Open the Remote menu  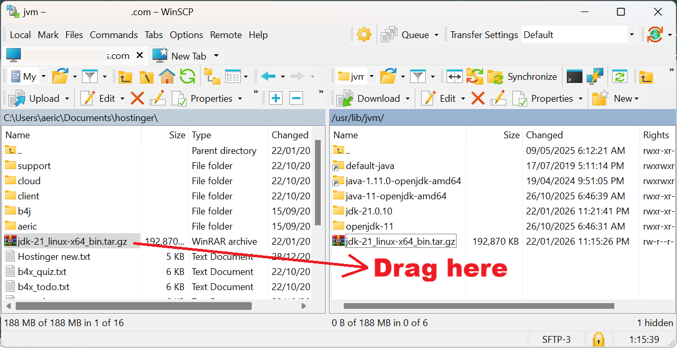226,35
